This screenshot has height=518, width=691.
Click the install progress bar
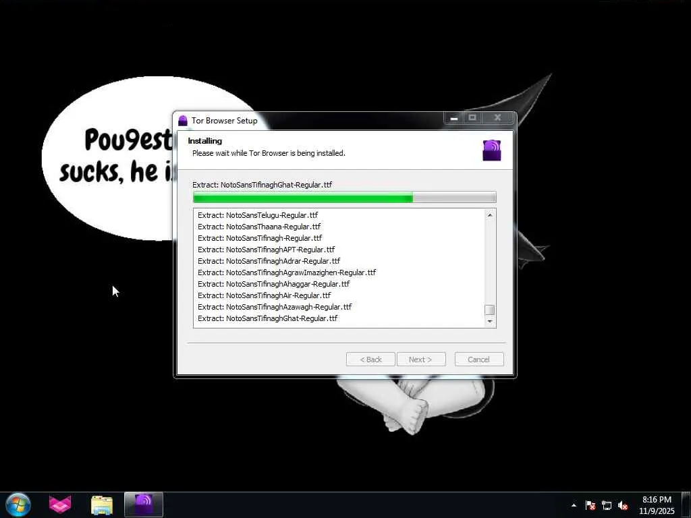(345, 198)
